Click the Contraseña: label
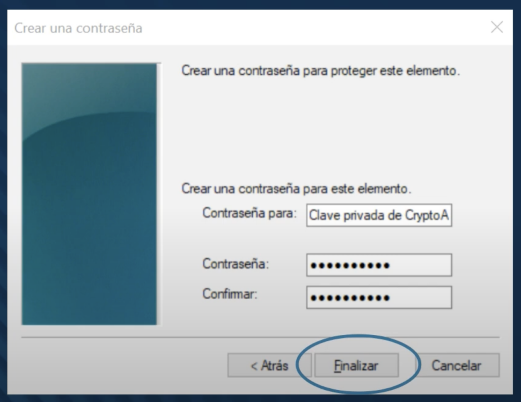 coord(236,264)
